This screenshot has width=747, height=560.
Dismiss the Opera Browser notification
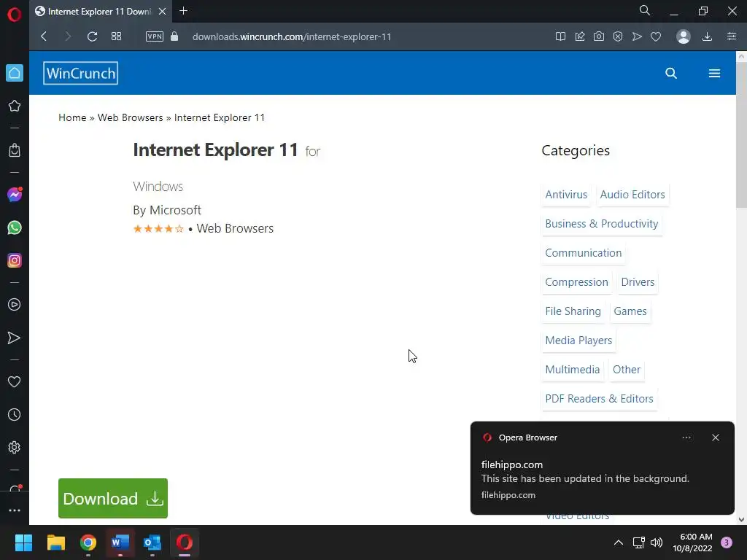715,437
